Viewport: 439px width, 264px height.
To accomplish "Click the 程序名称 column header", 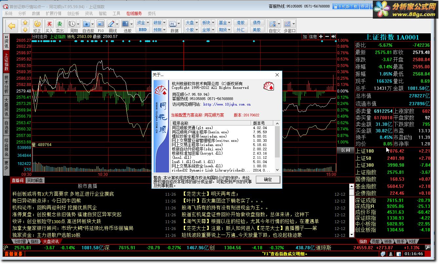I will point(211,123).
